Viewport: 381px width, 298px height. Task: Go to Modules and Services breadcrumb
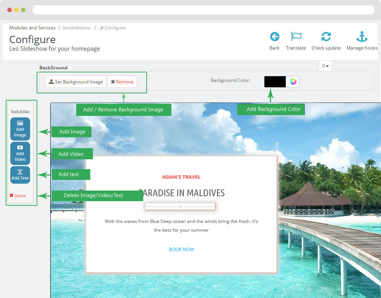click(x=32, y=28)
